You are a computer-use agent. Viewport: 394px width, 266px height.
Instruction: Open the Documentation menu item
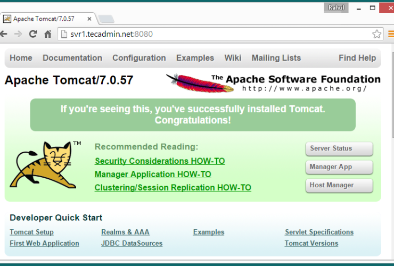coord(72,58)
